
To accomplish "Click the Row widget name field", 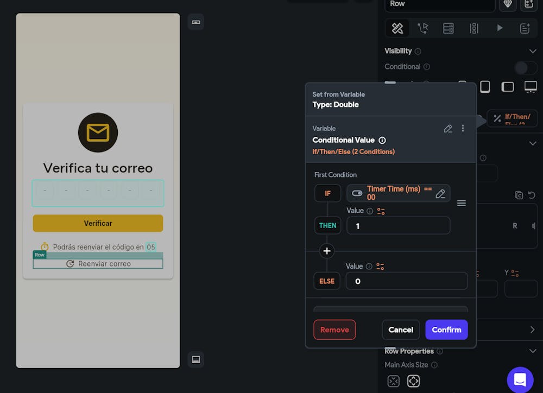I will click(440, 5).
